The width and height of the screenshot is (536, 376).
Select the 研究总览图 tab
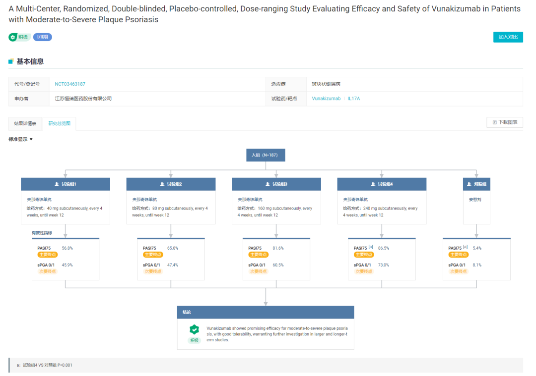tap(60, 123)
